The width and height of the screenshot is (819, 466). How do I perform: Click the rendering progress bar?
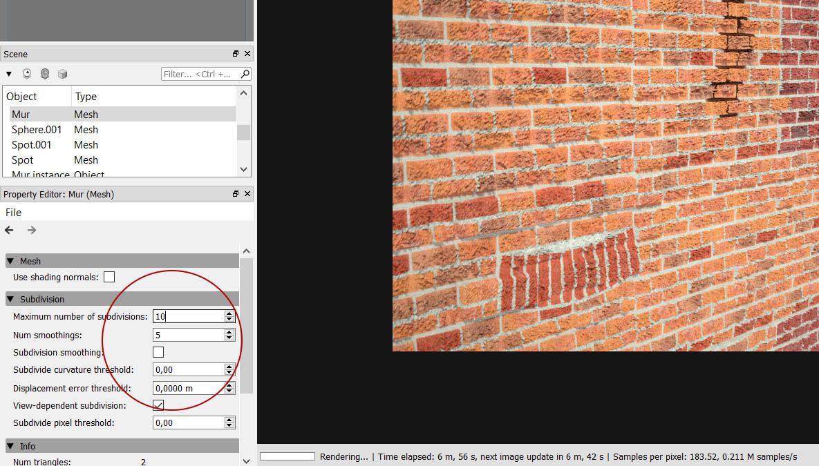[288, 456]
